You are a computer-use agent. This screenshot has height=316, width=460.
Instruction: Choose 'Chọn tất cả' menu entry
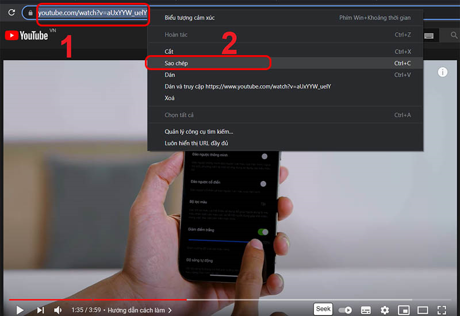(x=285, y=115)
